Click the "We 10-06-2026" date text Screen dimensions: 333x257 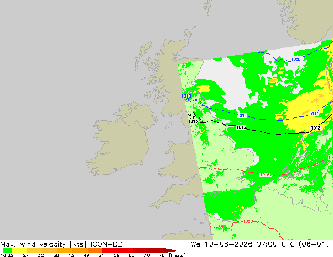click(x=222, y=244)
